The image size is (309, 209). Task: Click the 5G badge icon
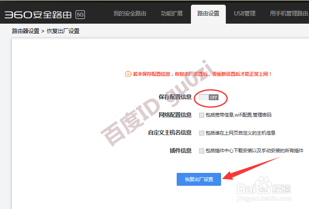[80, 15]
